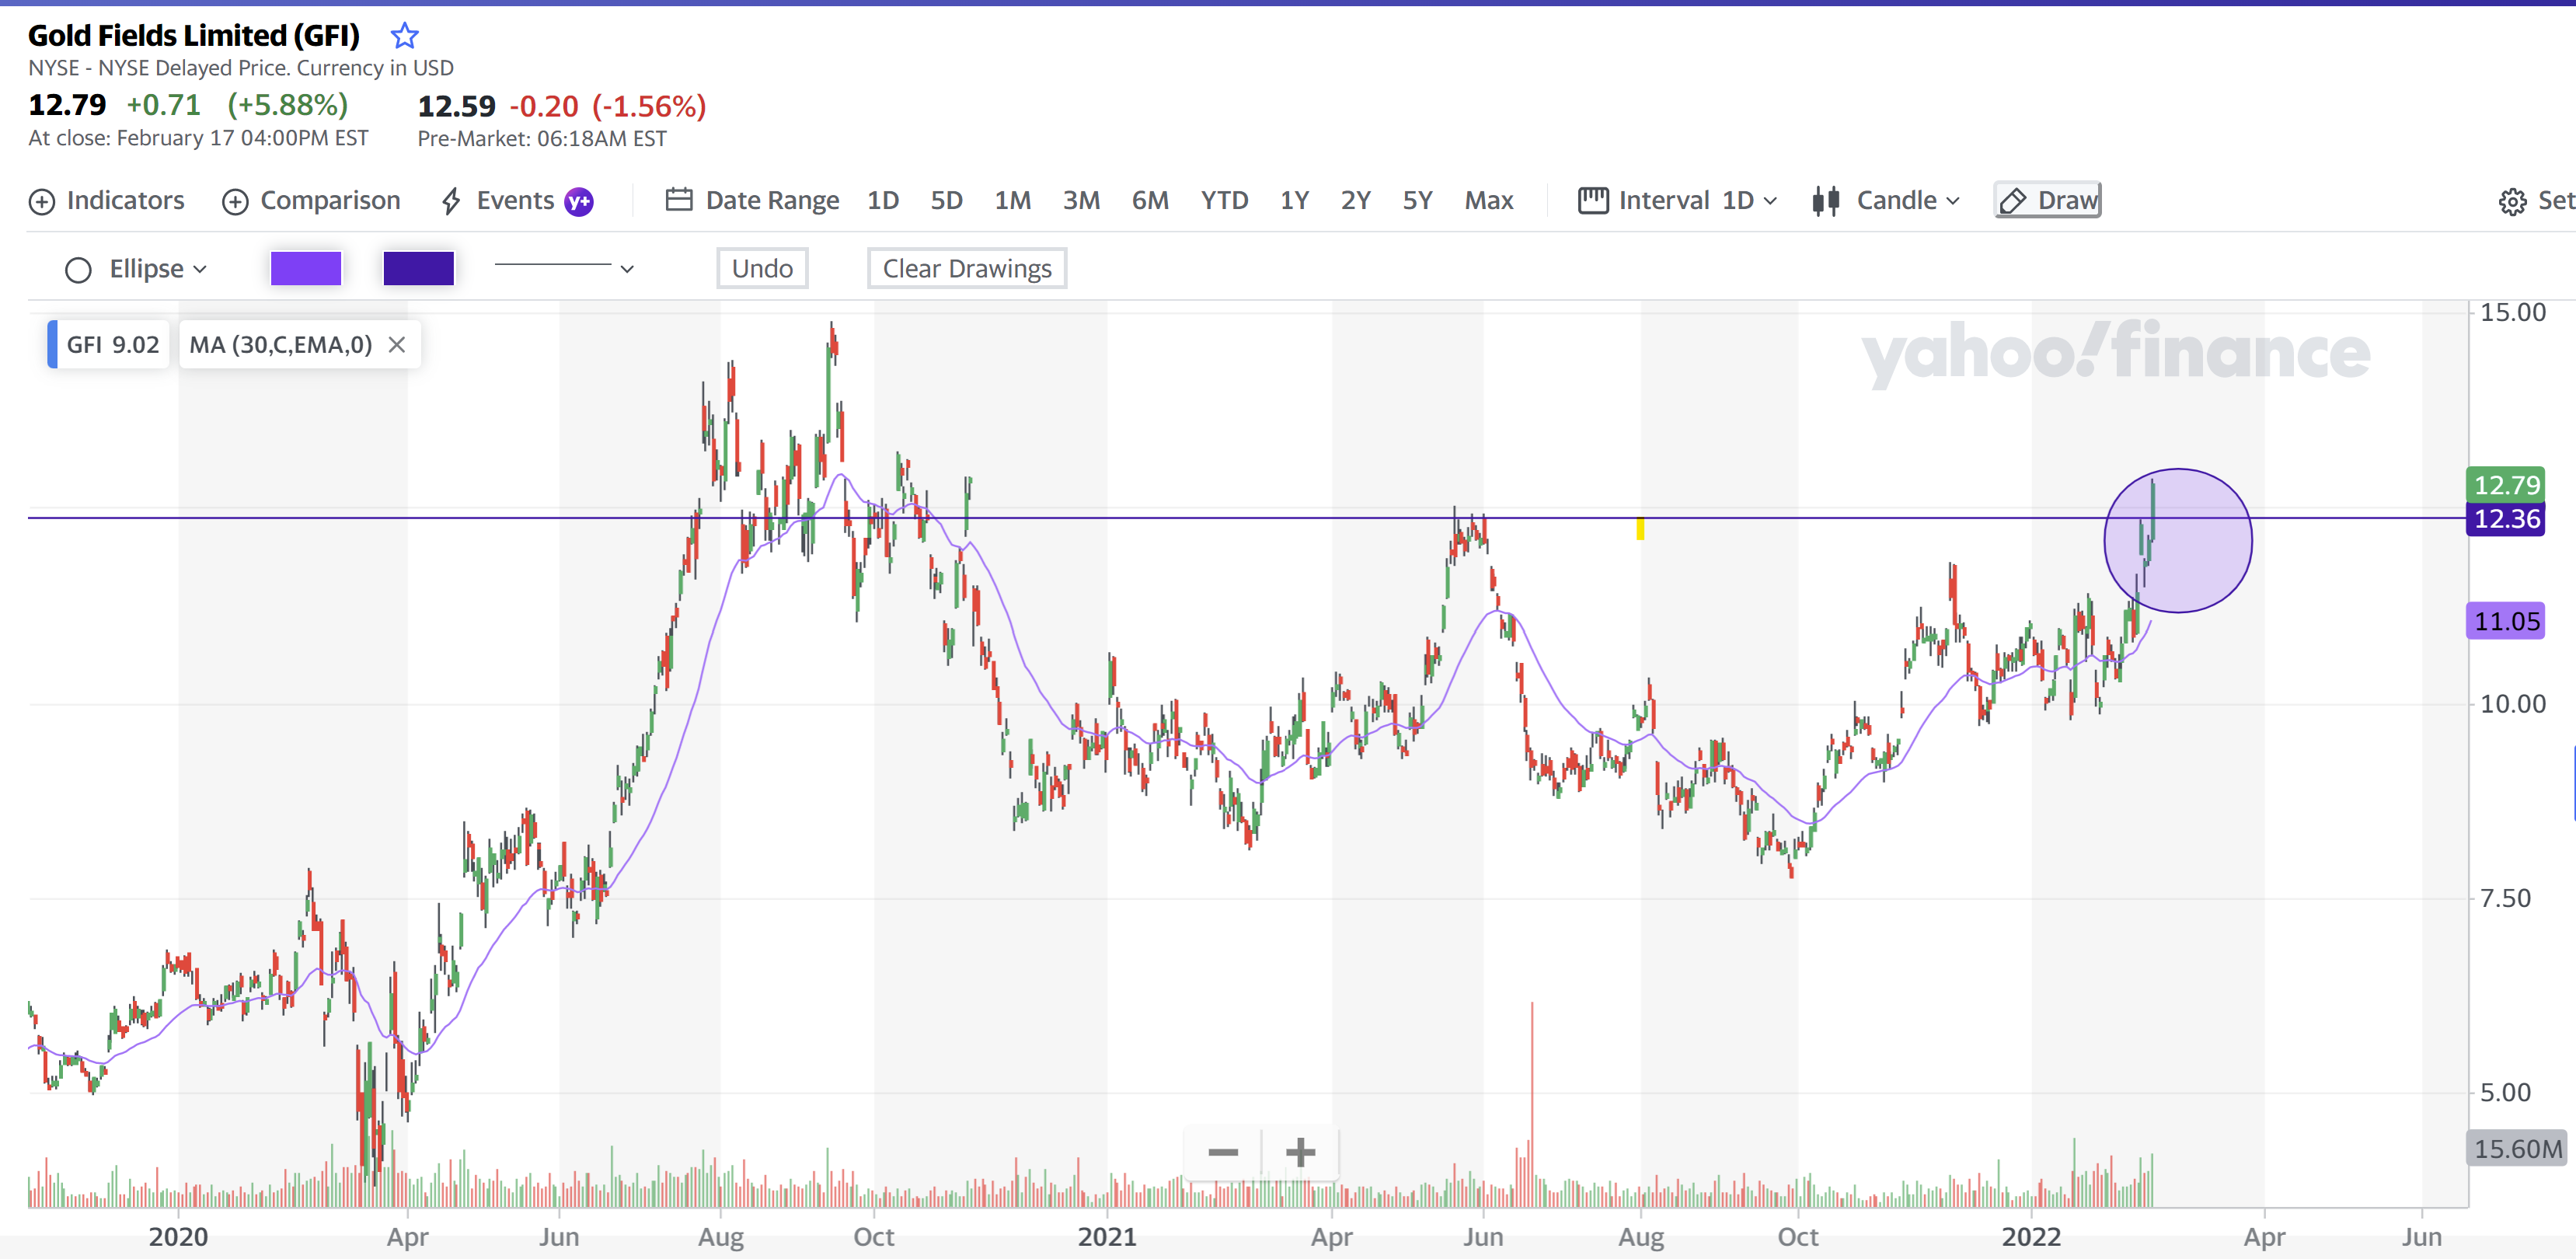Click the Yahoo Plus badge next to Events
The image size is (2576, 1259).
(579, 202)
